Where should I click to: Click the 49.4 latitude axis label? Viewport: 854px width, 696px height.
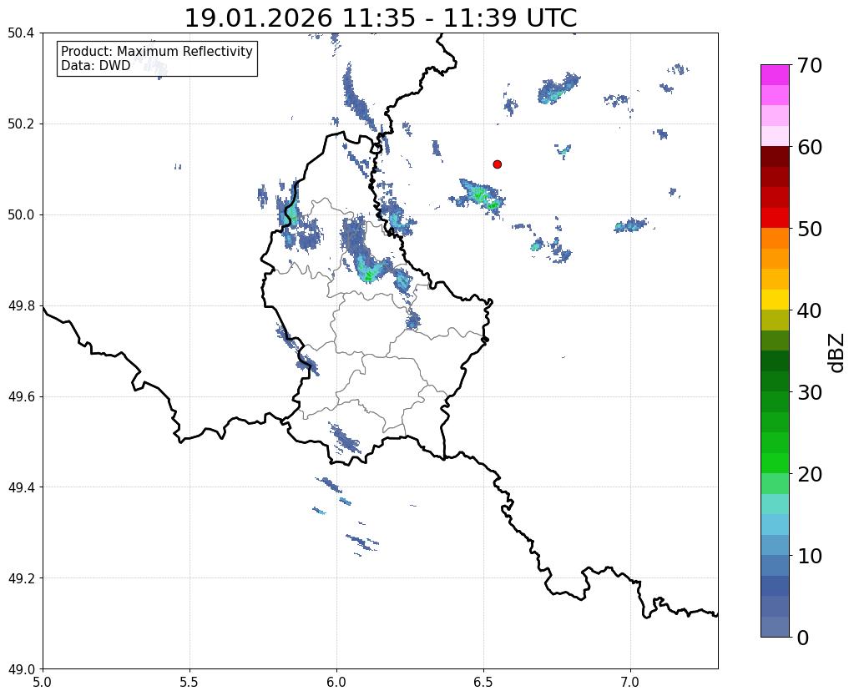(x=21, y=487)
